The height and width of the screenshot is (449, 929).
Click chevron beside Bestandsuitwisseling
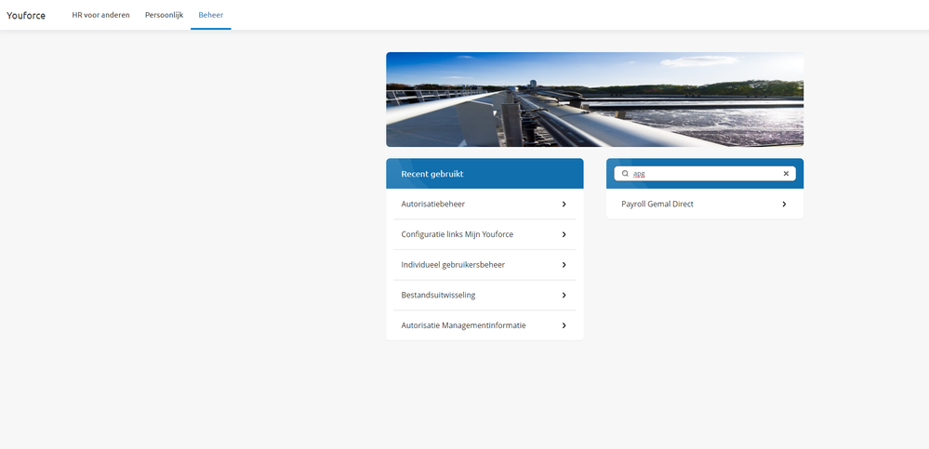564,295
